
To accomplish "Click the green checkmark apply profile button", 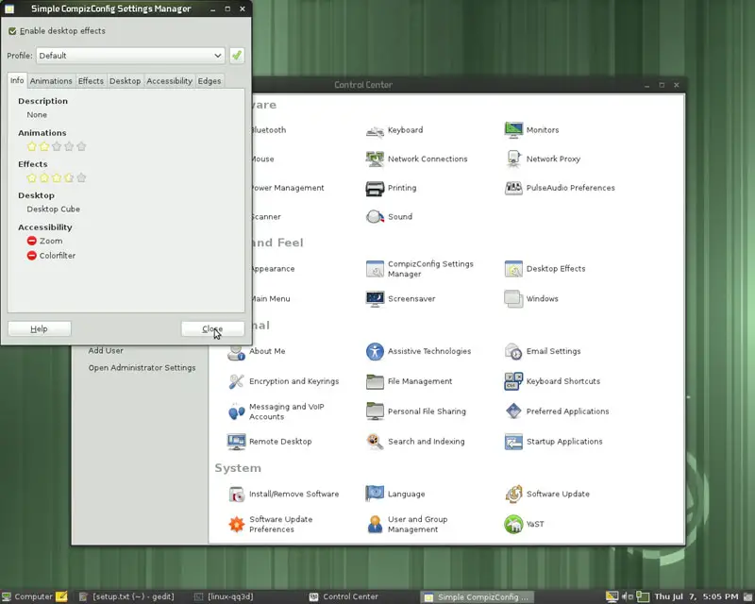I will pyautogui.click(x=237, y=56).
